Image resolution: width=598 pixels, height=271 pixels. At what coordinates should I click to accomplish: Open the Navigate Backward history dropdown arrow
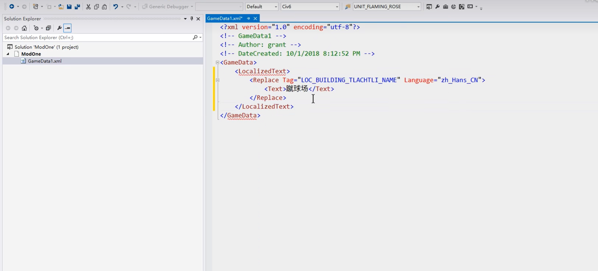[x=18, y=6]
